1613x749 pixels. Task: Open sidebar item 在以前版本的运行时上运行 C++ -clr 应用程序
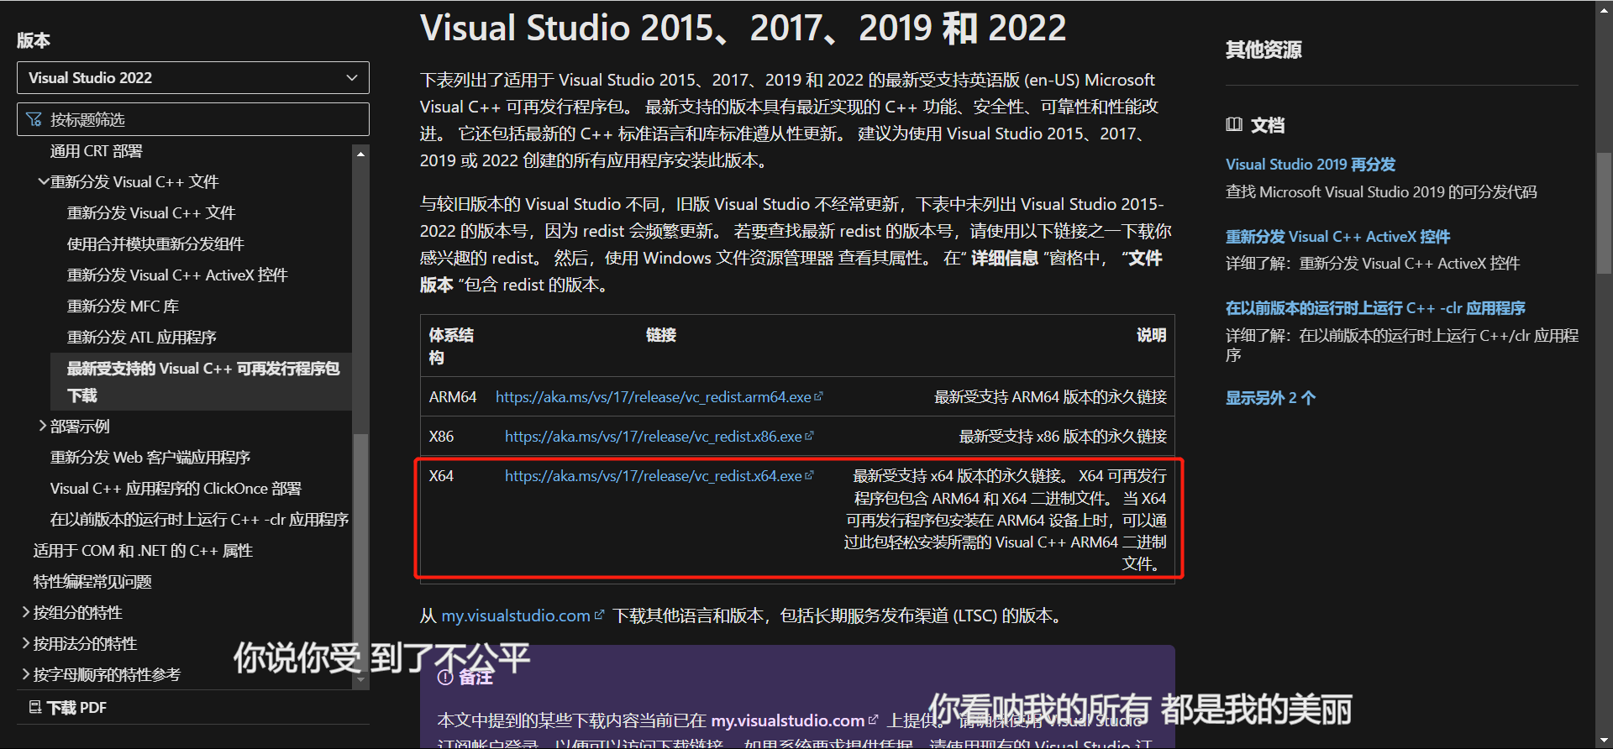199,519
